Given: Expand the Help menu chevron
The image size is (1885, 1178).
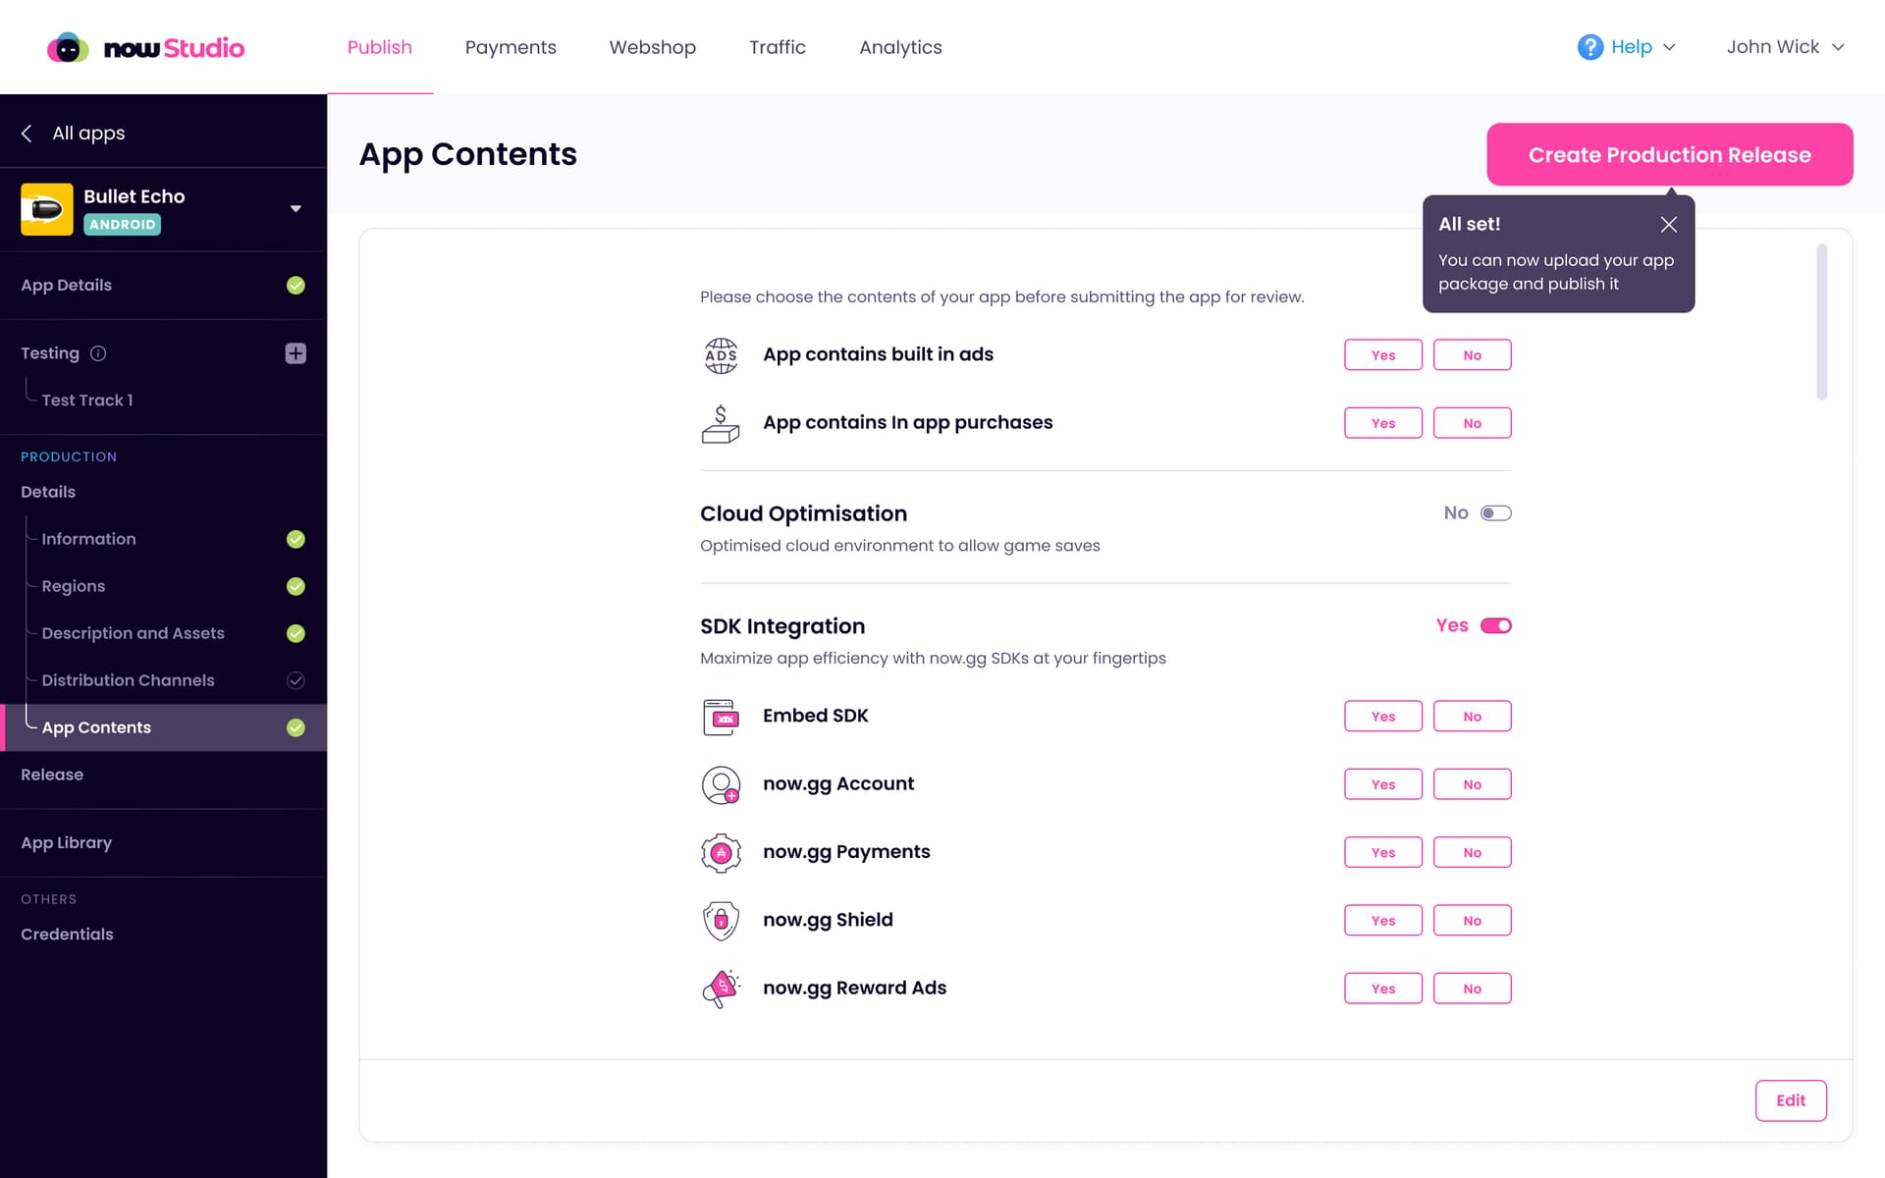Looking at the screenshot, I should pyautogui.click(x=1669, y=47).
